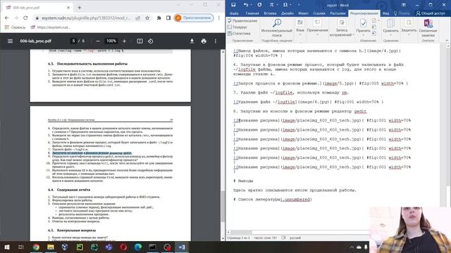Open Windows Start menu

pyautogui.click(x=7, y=247)
